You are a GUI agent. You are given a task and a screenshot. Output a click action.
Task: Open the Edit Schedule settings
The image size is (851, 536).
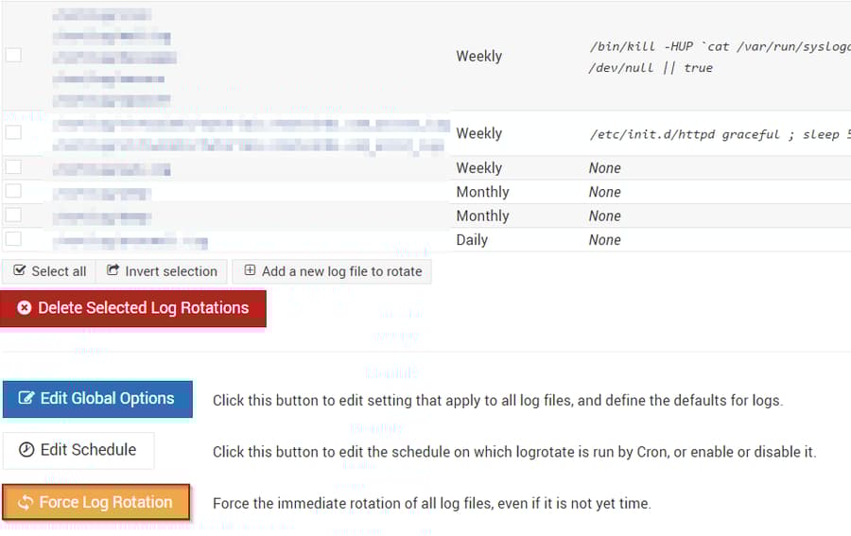pyautogui.click(x=78, y=450)
